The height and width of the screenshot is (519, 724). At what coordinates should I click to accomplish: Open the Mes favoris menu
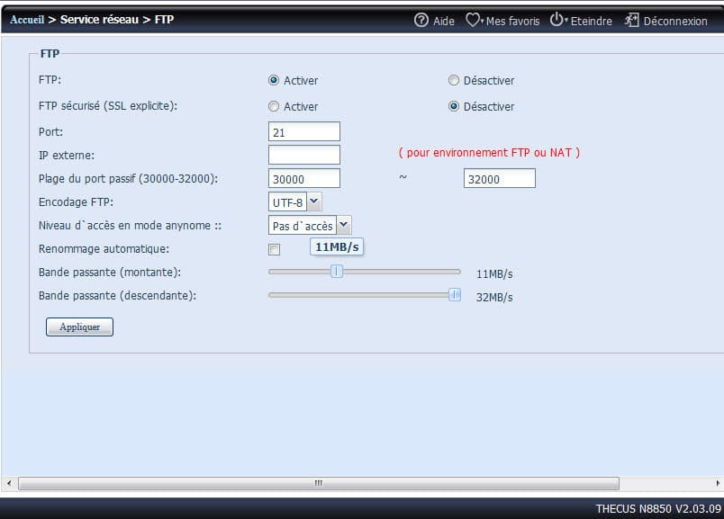(512, 21)
